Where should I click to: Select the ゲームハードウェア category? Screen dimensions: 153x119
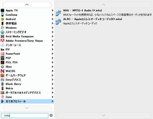(27, 75)
